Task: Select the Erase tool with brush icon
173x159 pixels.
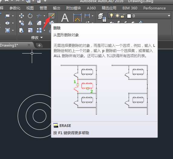Action: point(52,16)
